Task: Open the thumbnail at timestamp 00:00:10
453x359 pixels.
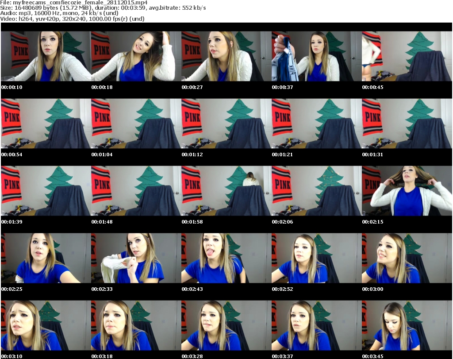Action: [x=46, y=56]
